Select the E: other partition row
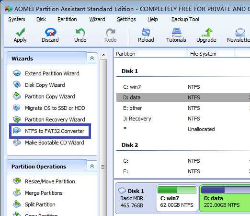 pos(183,108)
